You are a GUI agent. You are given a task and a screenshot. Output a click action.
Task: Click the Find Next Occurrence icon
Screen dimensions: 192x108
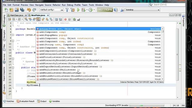click(34, 19)
